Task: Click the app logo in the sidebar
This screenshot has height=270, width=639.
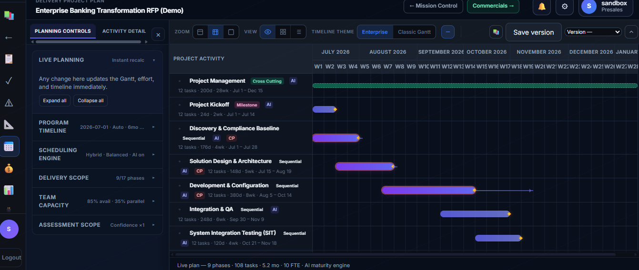Action: 9,15
